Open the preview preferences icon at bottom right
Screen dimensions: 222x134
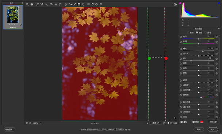click(x=176, y=123)
